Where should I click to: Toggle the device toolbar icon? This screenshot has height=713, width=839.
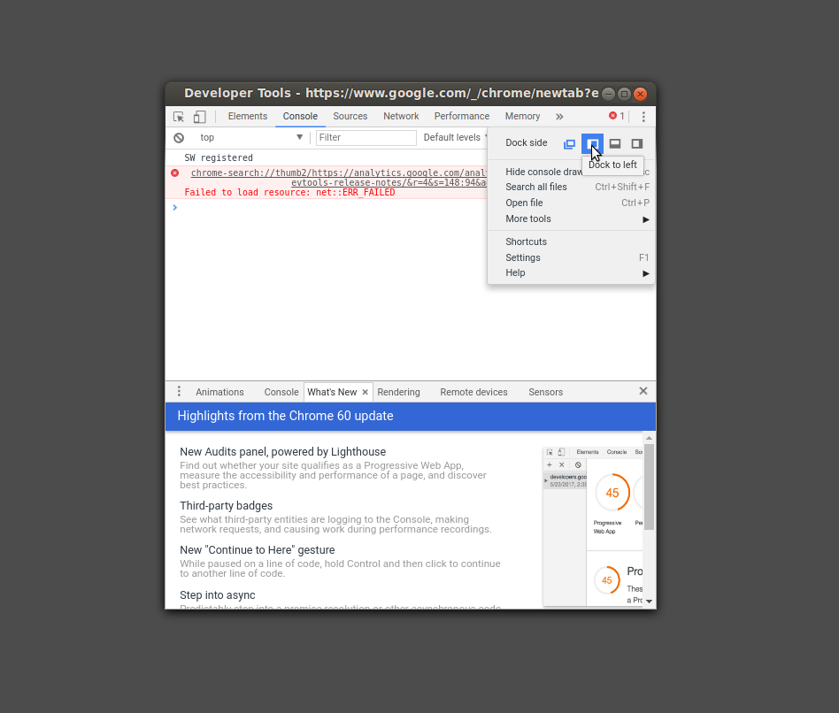click(200, 117)
